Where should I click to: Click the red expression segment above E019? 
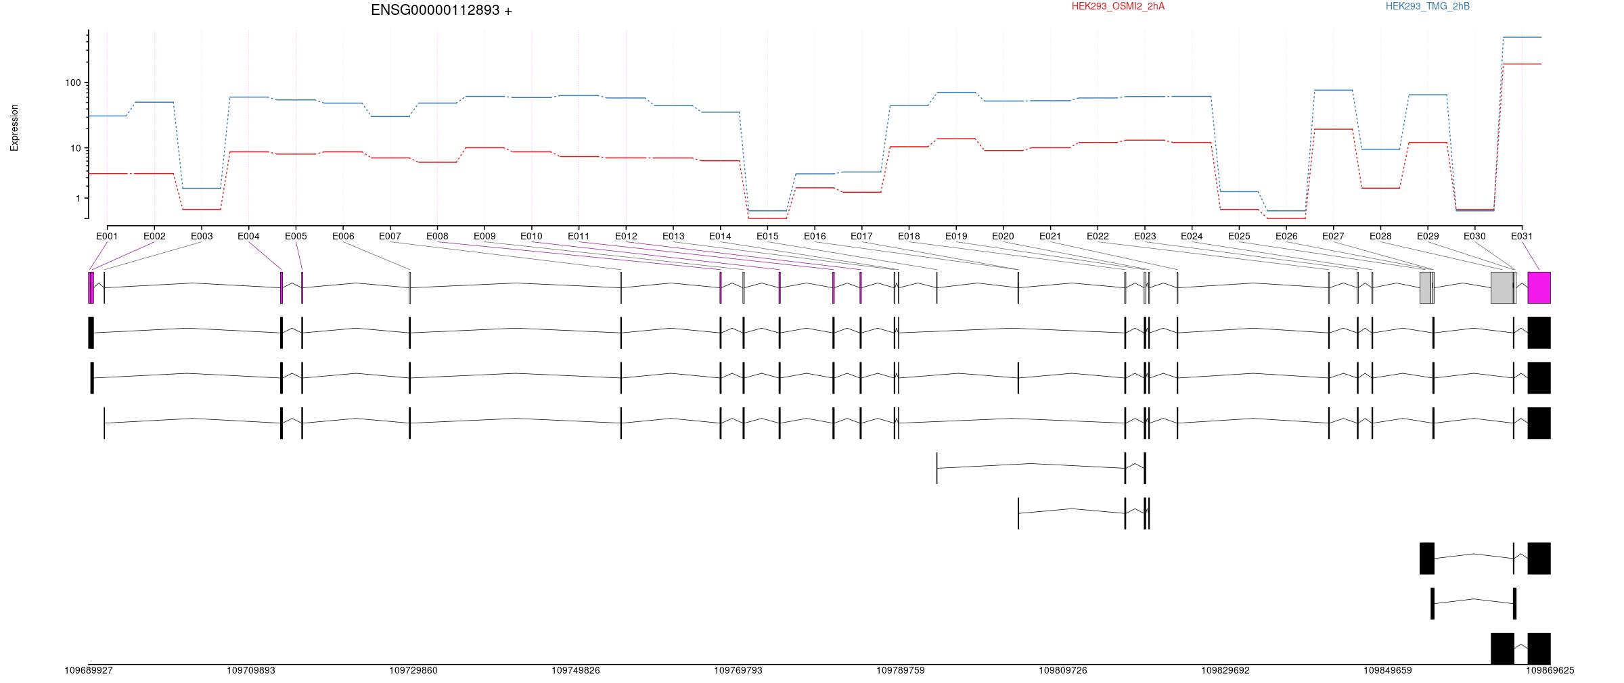click(x=956, y=139)
